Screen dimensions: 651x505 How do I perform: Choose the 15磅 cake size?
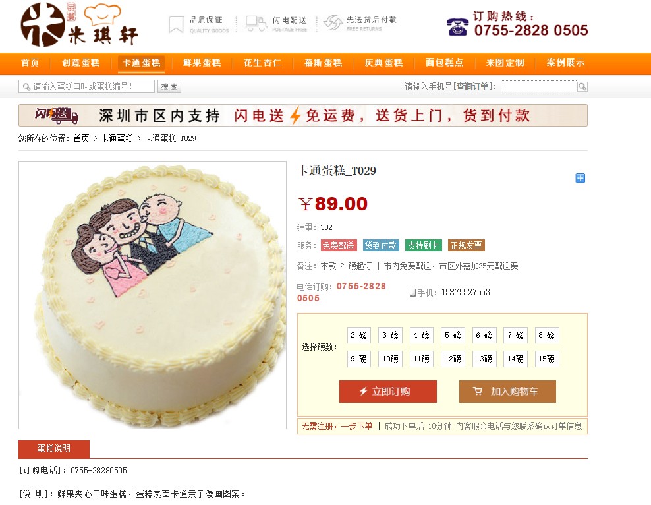click(x=547, y=359)
